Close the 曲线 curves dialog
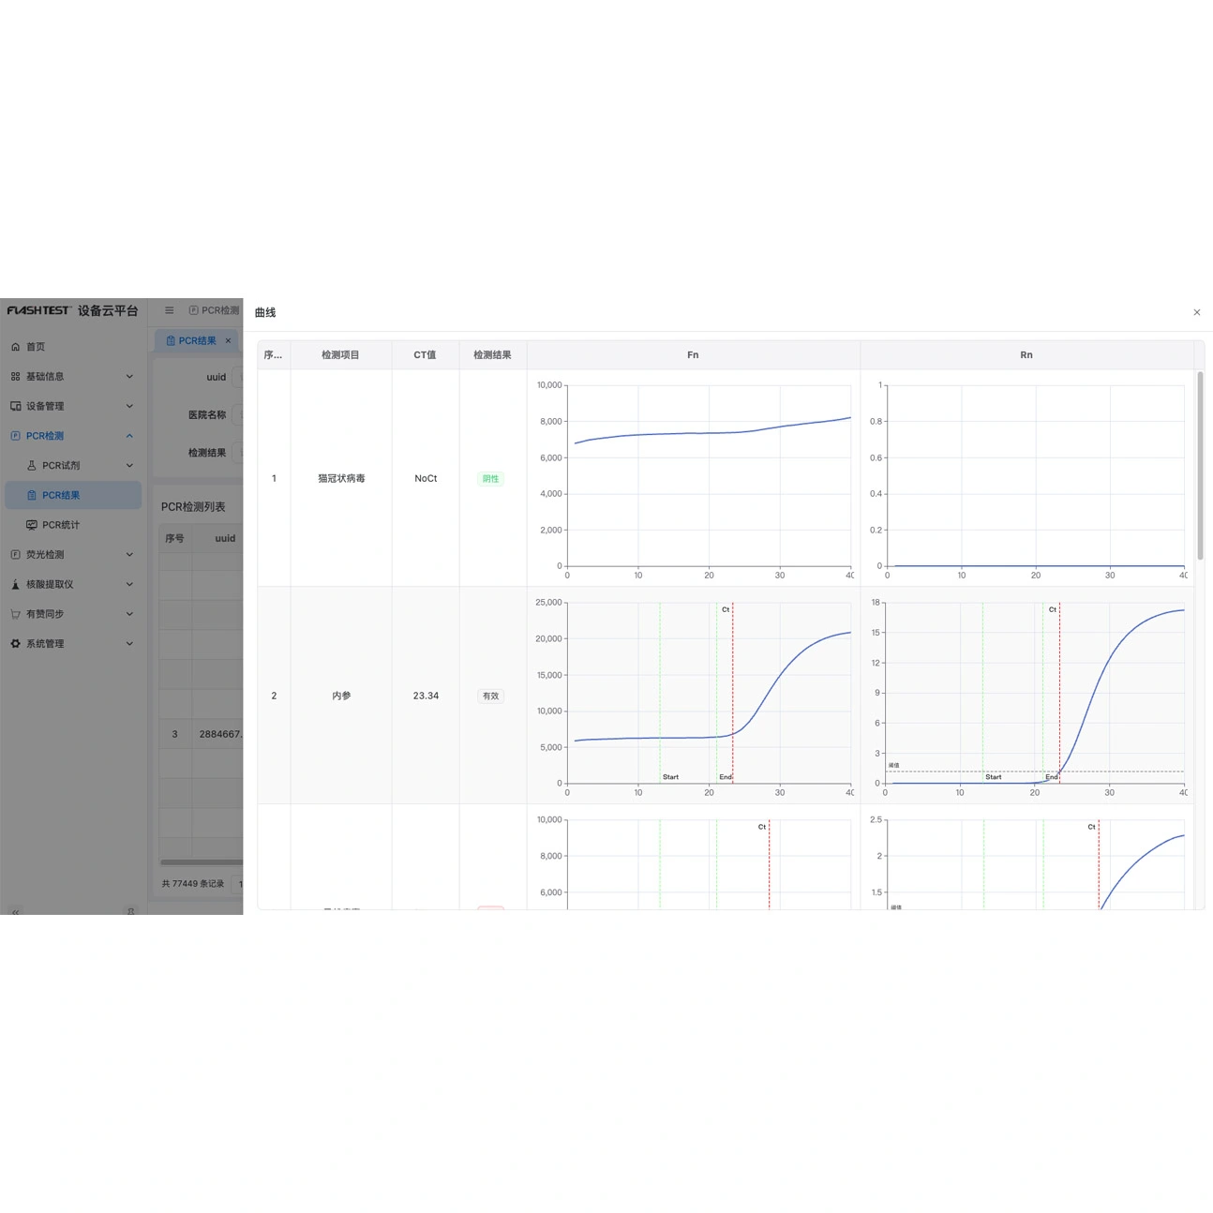1213x1213 pixels. coord(1197,311)
